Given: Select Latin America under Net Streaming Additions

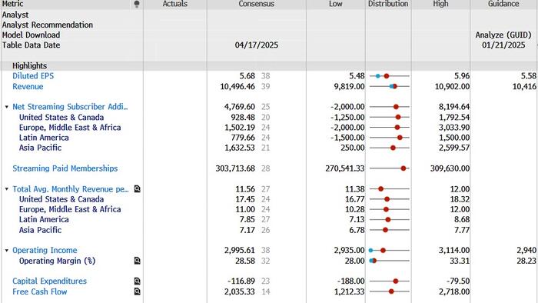Looking at the screenshot, I should [44, 138].
